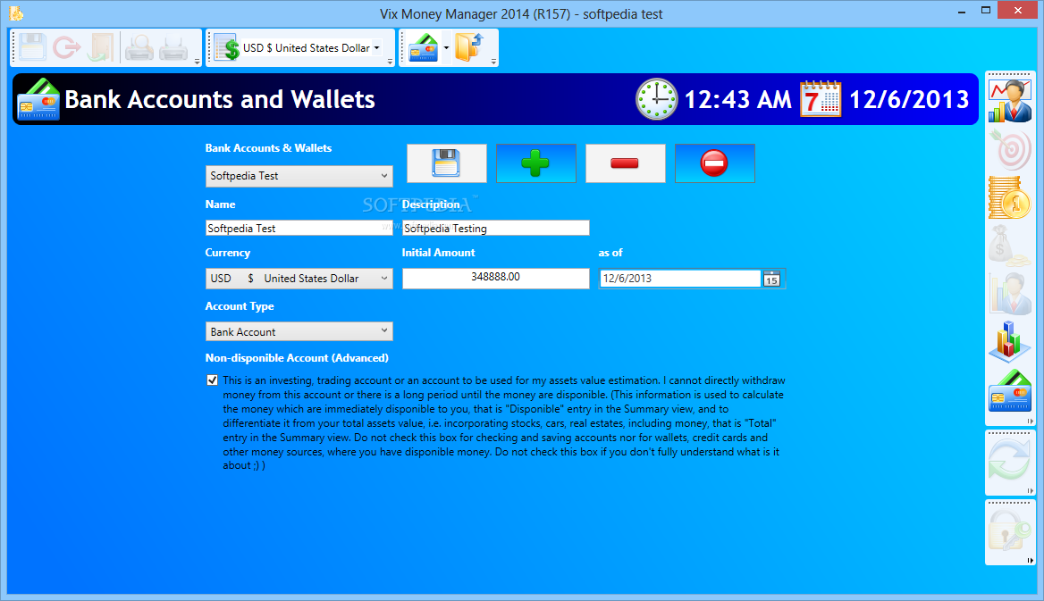Click the save account floppy disk button
Image resolution: width=1044 pixels, height=601 pixels.
coord(446,163)
